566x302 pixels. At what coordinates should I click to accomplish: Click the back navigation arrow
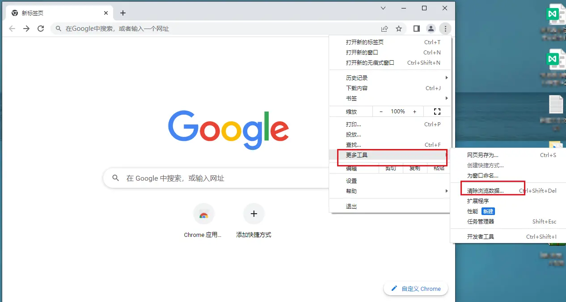[12, 28]
